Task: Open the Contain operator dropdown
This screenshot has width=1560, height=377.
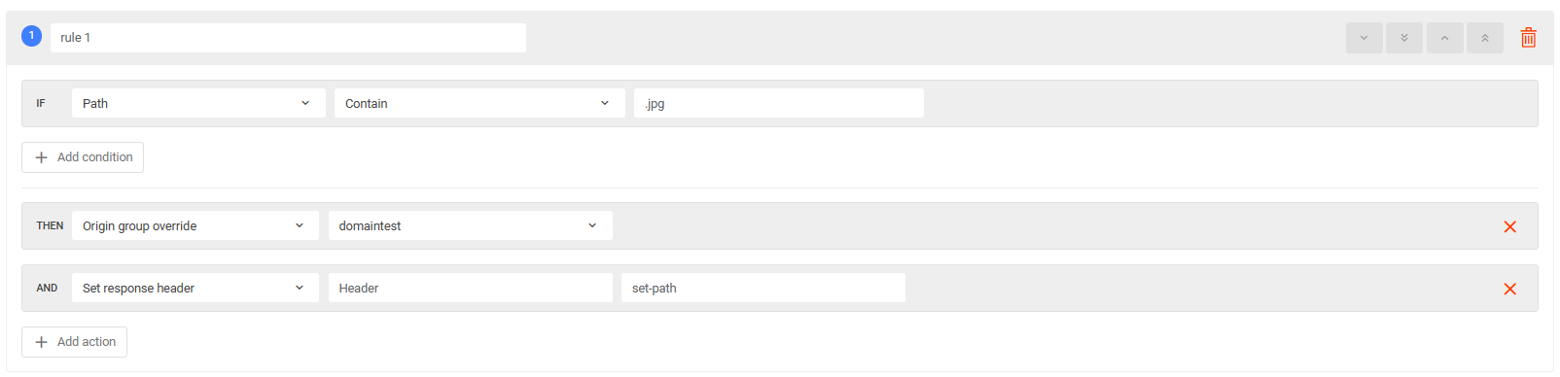Action: [x=479, y=103]
